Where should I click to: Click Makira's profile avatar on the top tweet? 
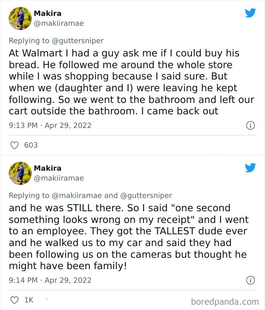point(20,18)
